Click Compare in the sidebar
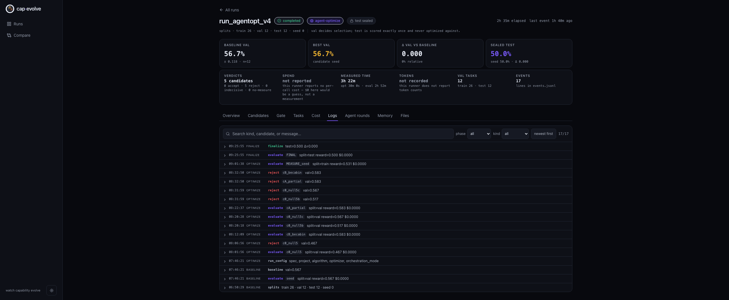The height and width of the screenshot is (300, 729). pos(22,35)
